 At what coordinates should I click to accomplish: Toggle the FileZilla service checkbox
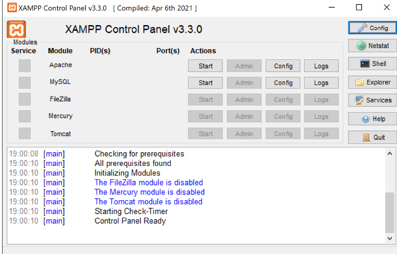click(25, 99)
